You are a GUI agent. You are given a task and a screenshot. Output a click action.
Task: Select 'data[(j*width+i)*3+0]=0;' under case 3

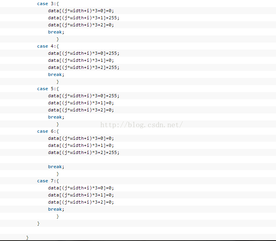pos(81,11)
